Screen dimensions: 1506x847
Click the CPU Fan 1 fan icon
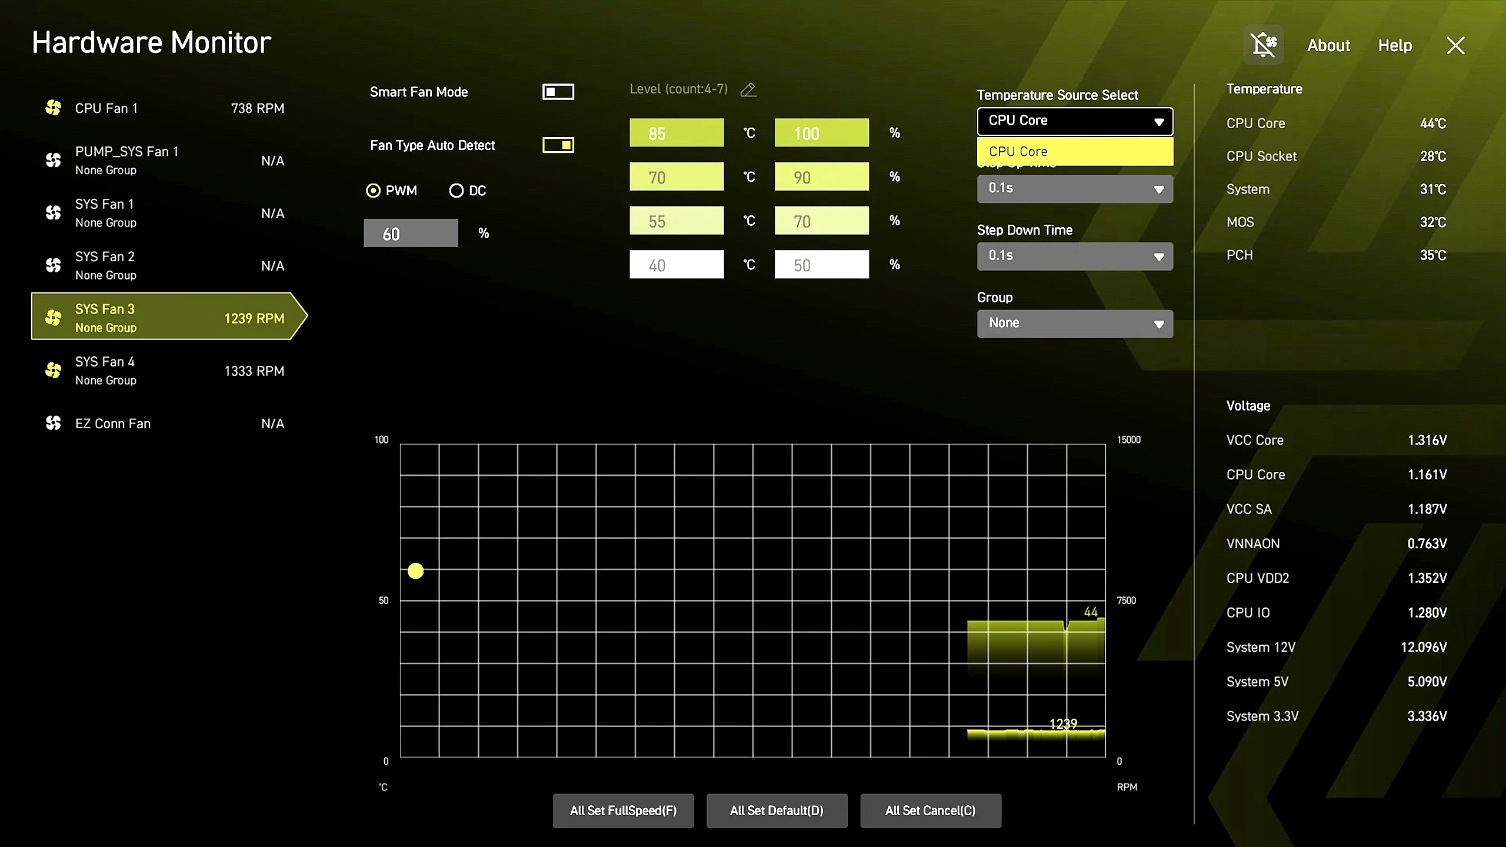54,108
